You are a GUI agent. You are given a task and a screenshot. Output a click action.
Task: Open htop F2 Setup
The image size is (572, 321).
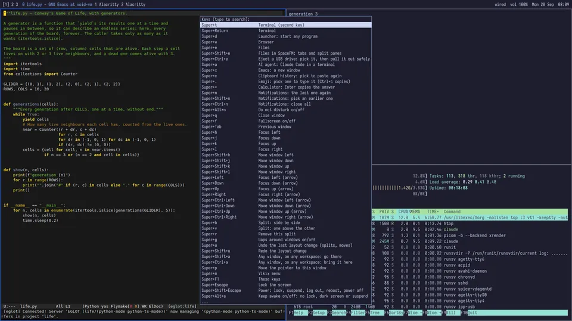coord(318,313)
